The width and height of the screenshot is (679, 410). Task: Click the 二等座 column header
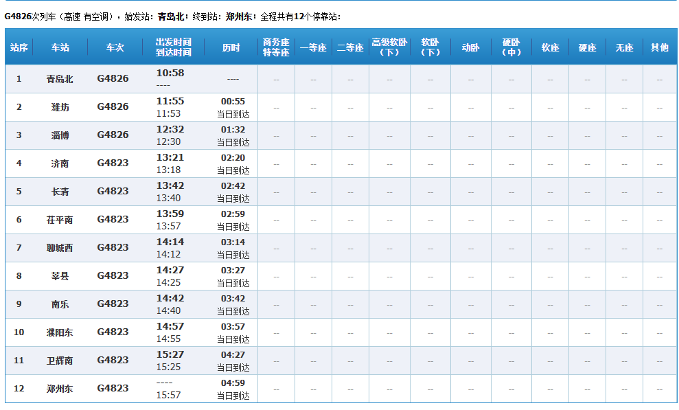350,47
